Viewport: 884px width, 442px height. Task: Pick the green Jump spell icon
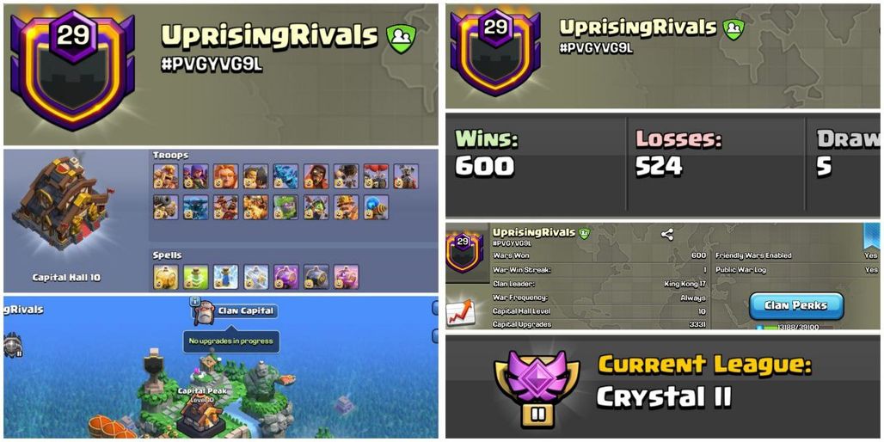click(195, 277)
